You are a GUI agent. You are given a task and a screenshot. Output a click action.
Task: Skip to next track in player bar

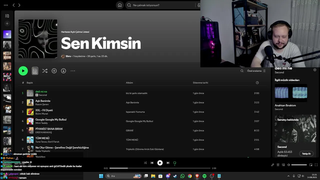click(x=168, y=163)
